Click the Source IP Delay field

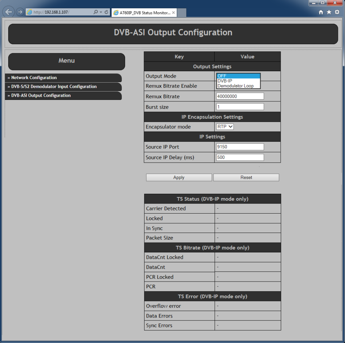(x=240, y=157)
